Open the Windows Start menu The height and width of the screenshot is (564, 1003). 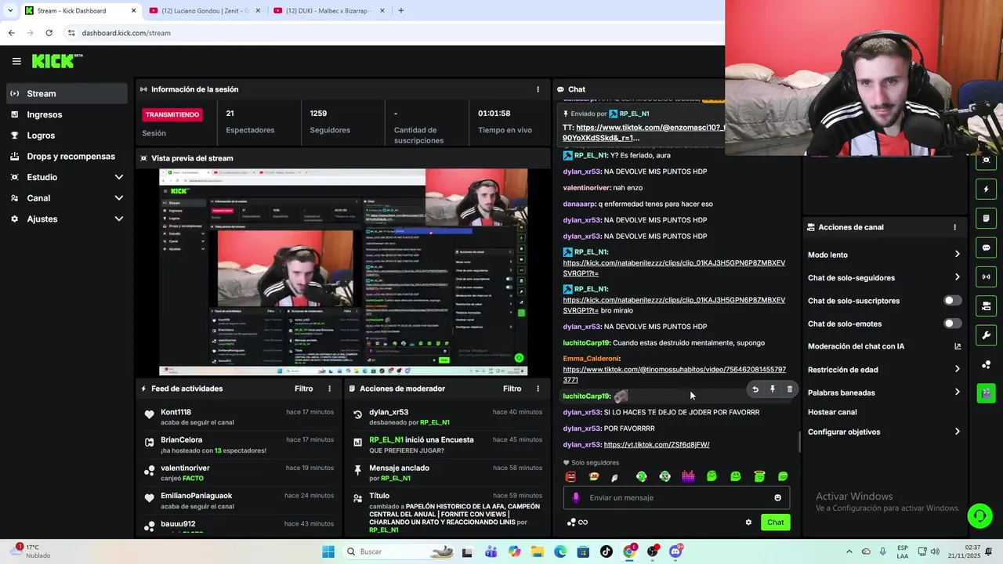(x=328, y=551)
